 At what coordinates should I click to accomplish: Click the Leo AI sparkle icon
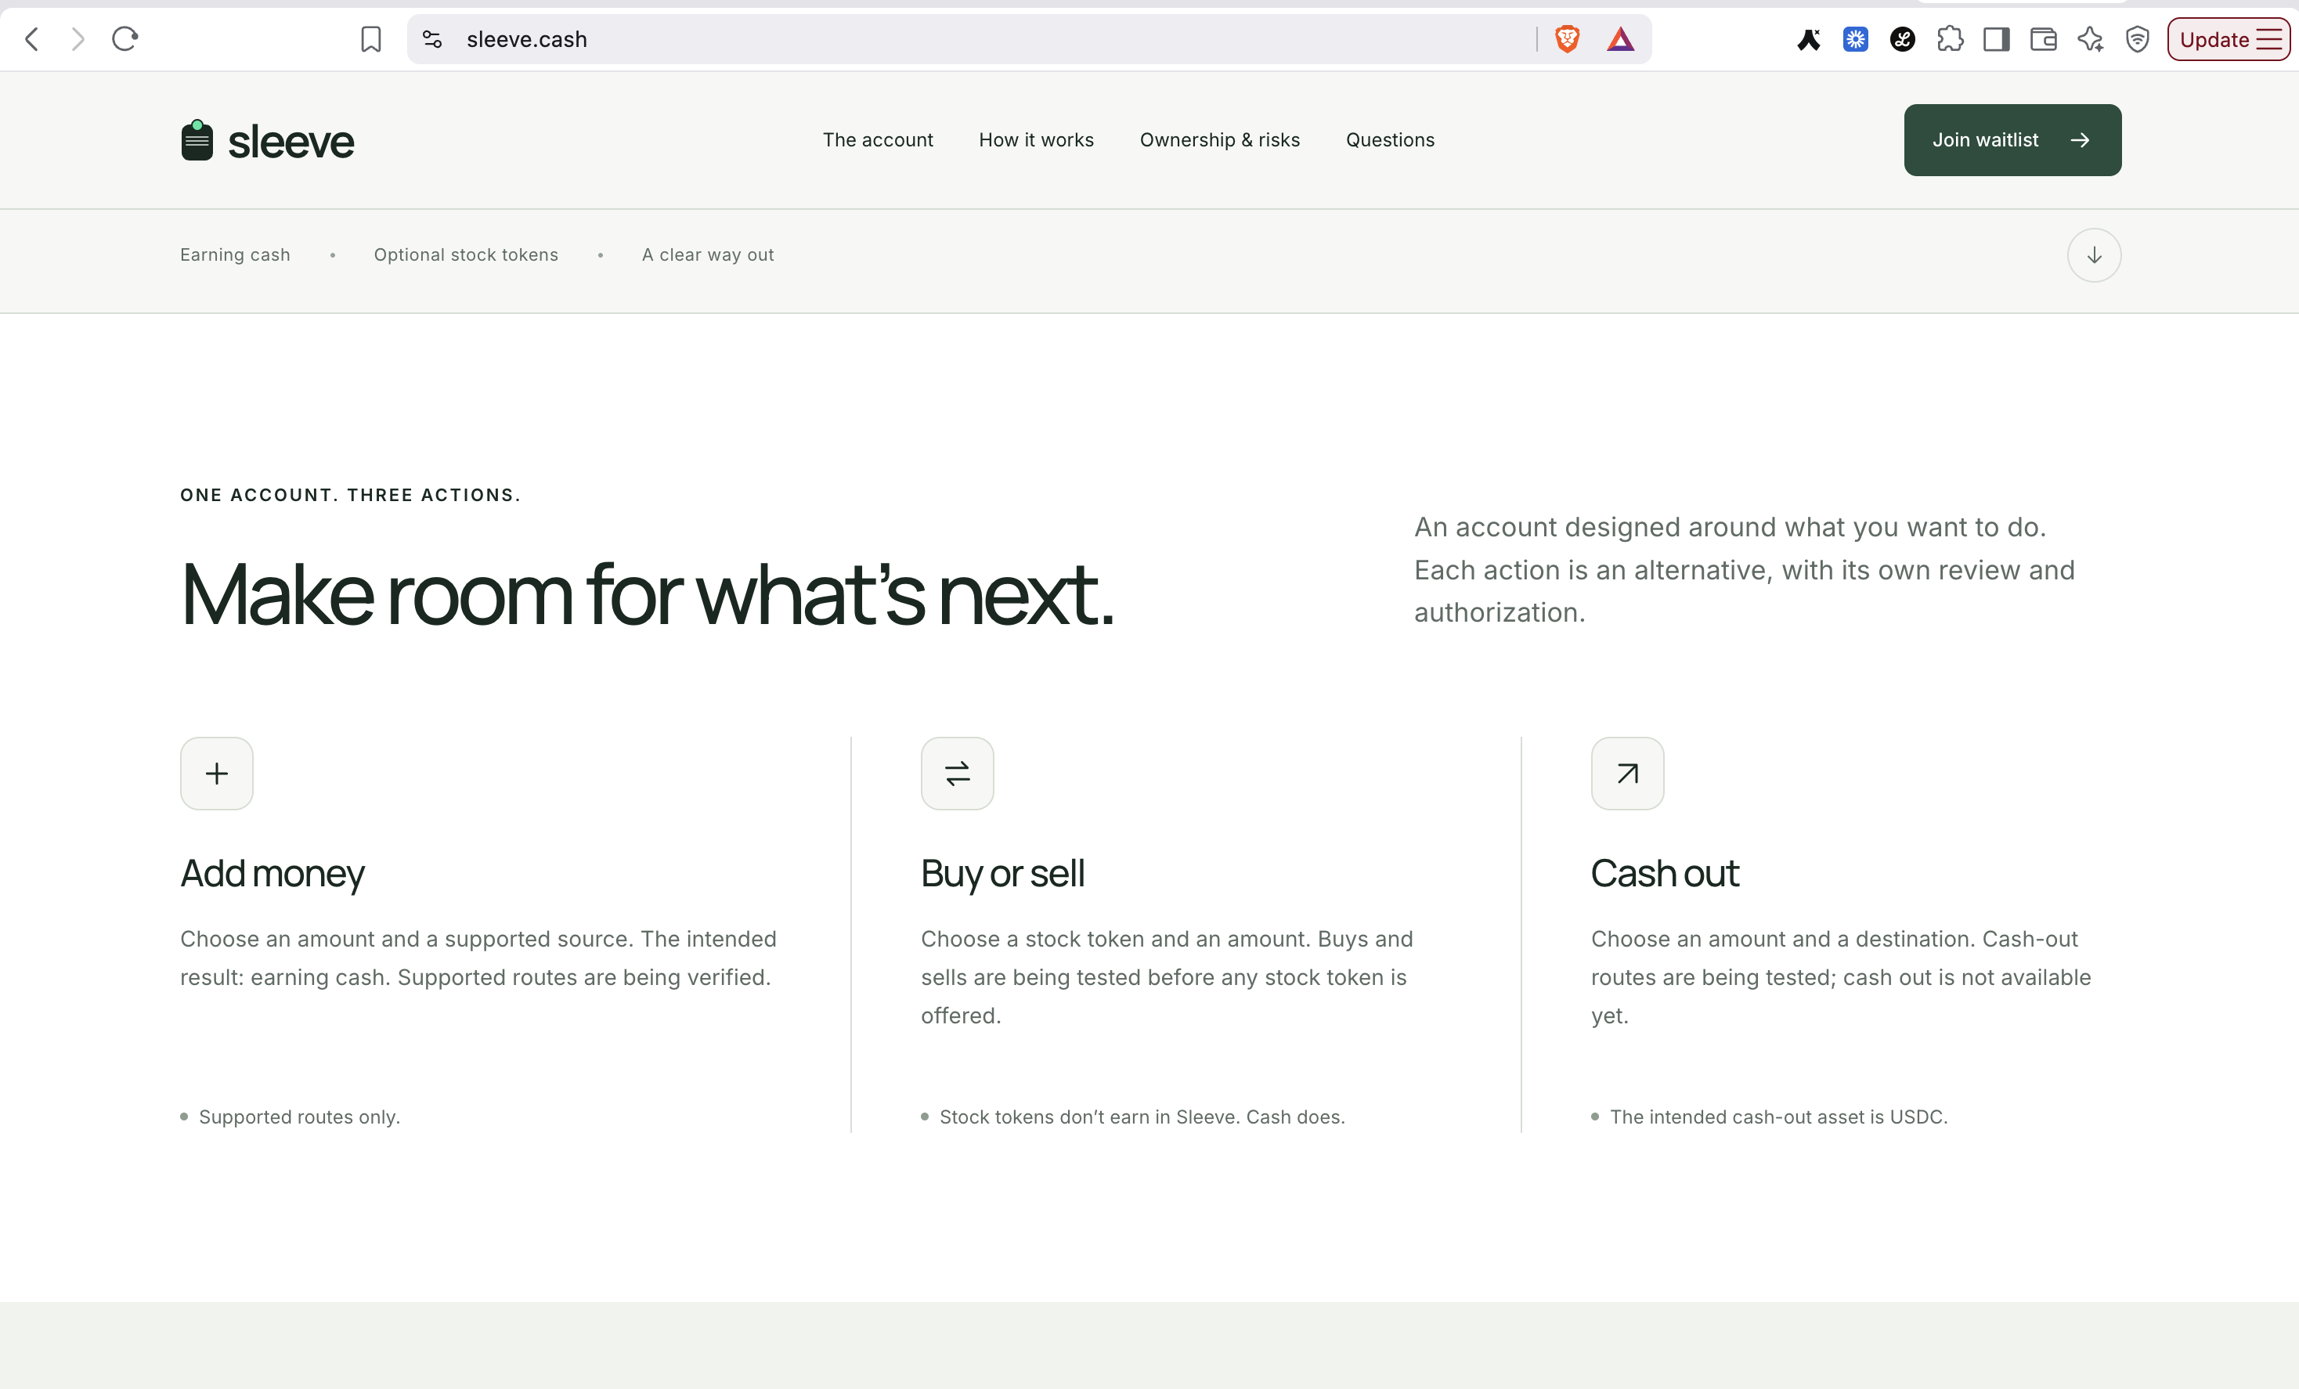2090,39
